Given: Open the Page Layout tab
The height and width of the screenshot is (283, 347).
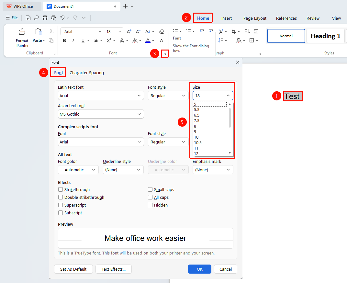Looking at the screenshot, I should [x=255, y=18].
